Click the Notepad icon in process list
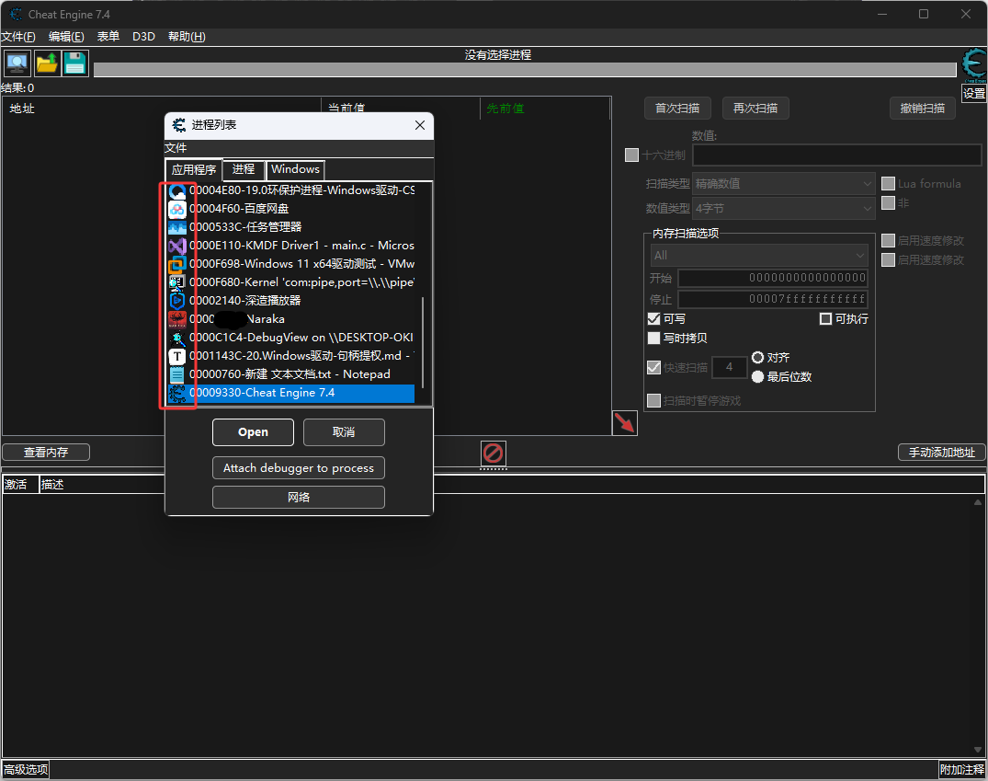The height and width of the screenshot is (781, 988). click(x=177, y=374)
